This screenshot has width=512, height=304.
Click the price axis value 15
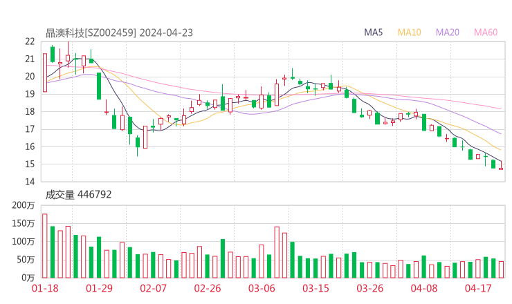pyautogui.click(x=30, y=164)
